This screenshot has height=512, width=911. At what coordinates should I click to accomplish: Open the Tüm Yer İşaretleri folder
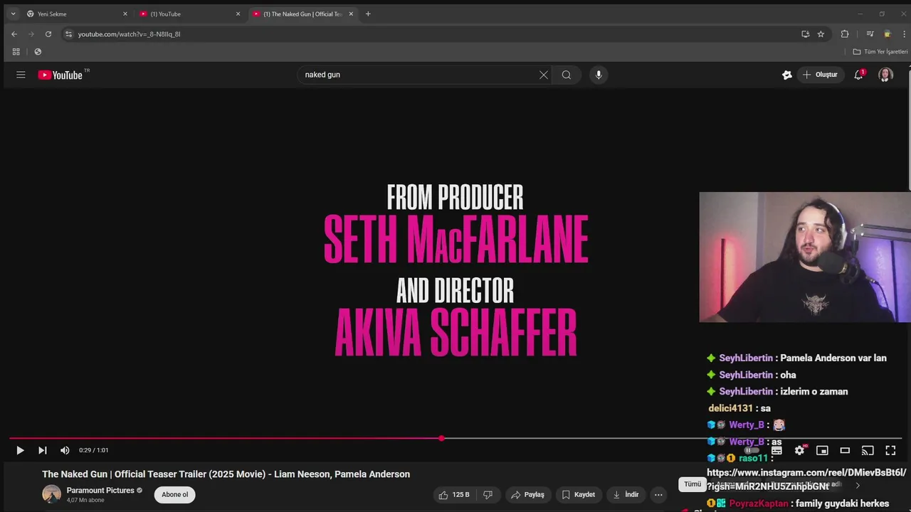[880, 52]
